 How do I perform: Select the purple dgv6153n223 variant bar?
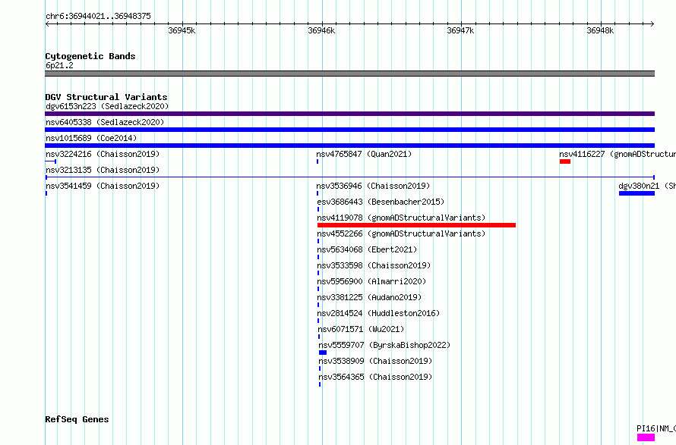click(x=349, y=114)
